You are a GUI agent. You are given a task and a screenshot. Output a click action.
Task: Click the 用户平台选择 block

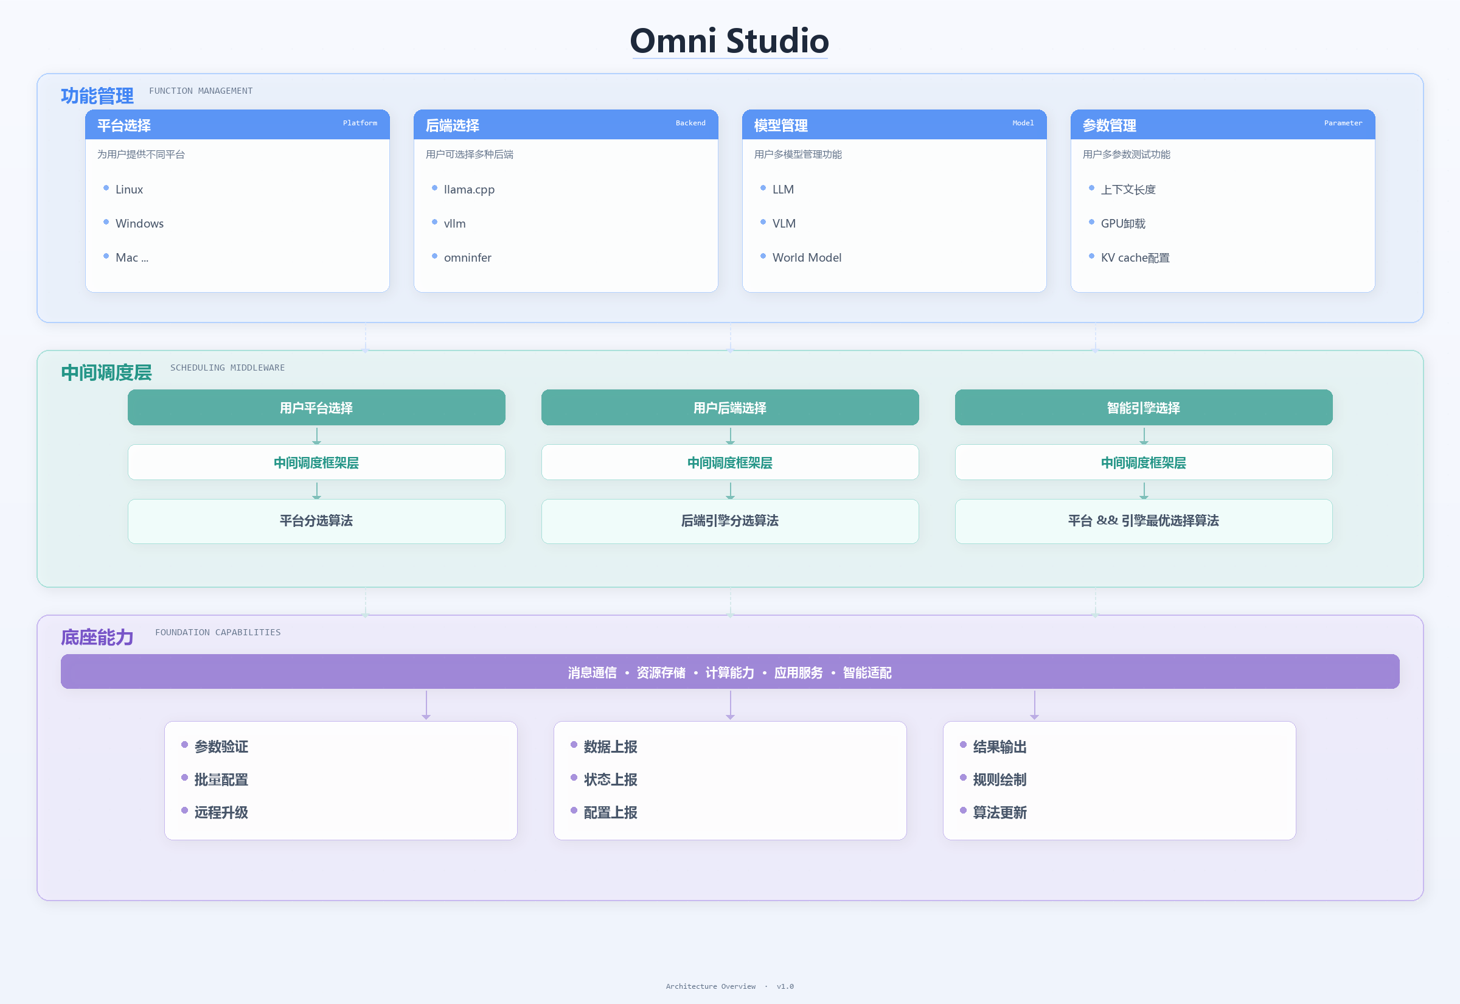click(316, 408)
